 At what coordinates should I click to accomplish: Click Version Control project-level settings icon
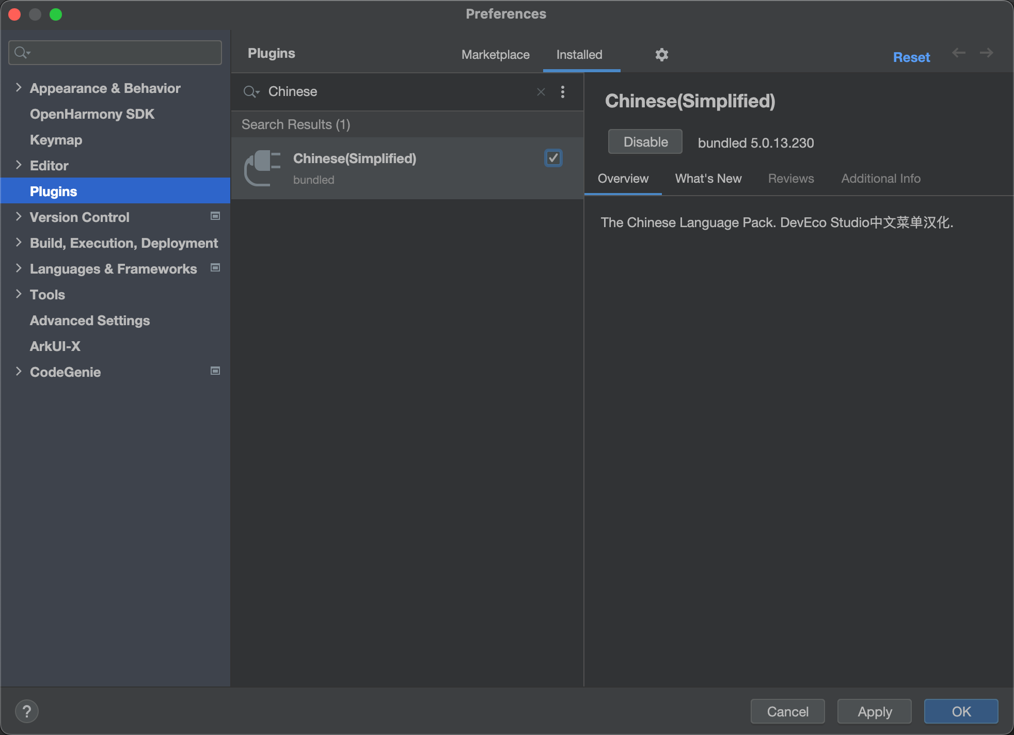[215, 216]
